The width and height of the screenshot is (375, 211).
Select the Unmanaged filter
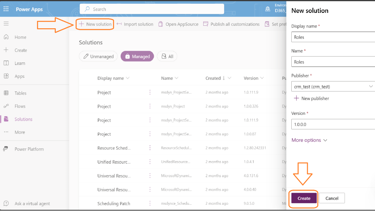click(x=98, y=57)
